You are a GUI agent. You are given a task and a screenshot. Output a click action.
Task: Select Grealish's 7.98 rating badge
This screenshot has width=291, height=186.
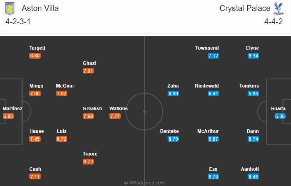88,116
